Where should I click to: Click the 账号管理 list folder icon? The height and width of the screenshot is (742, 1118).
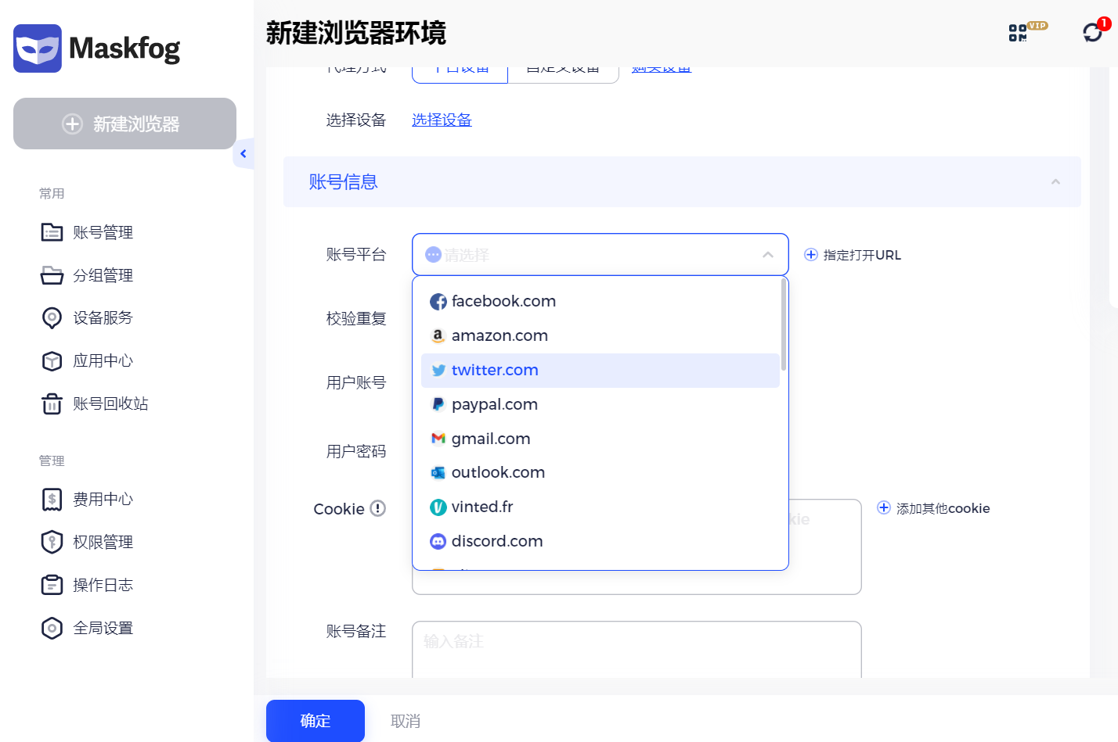pos(52,232)
